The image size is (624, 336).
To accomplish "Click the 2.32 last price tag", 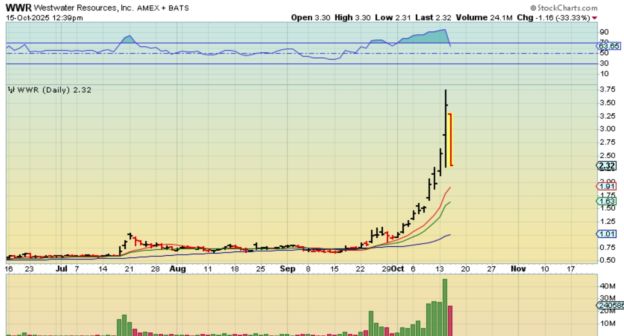I will click(607, 166).
